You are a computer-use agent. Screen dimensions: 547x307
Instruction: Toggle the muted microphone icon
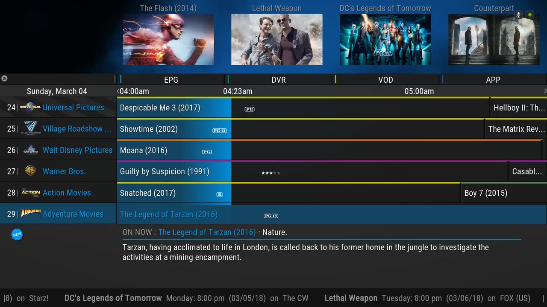(x=518, y=15)
